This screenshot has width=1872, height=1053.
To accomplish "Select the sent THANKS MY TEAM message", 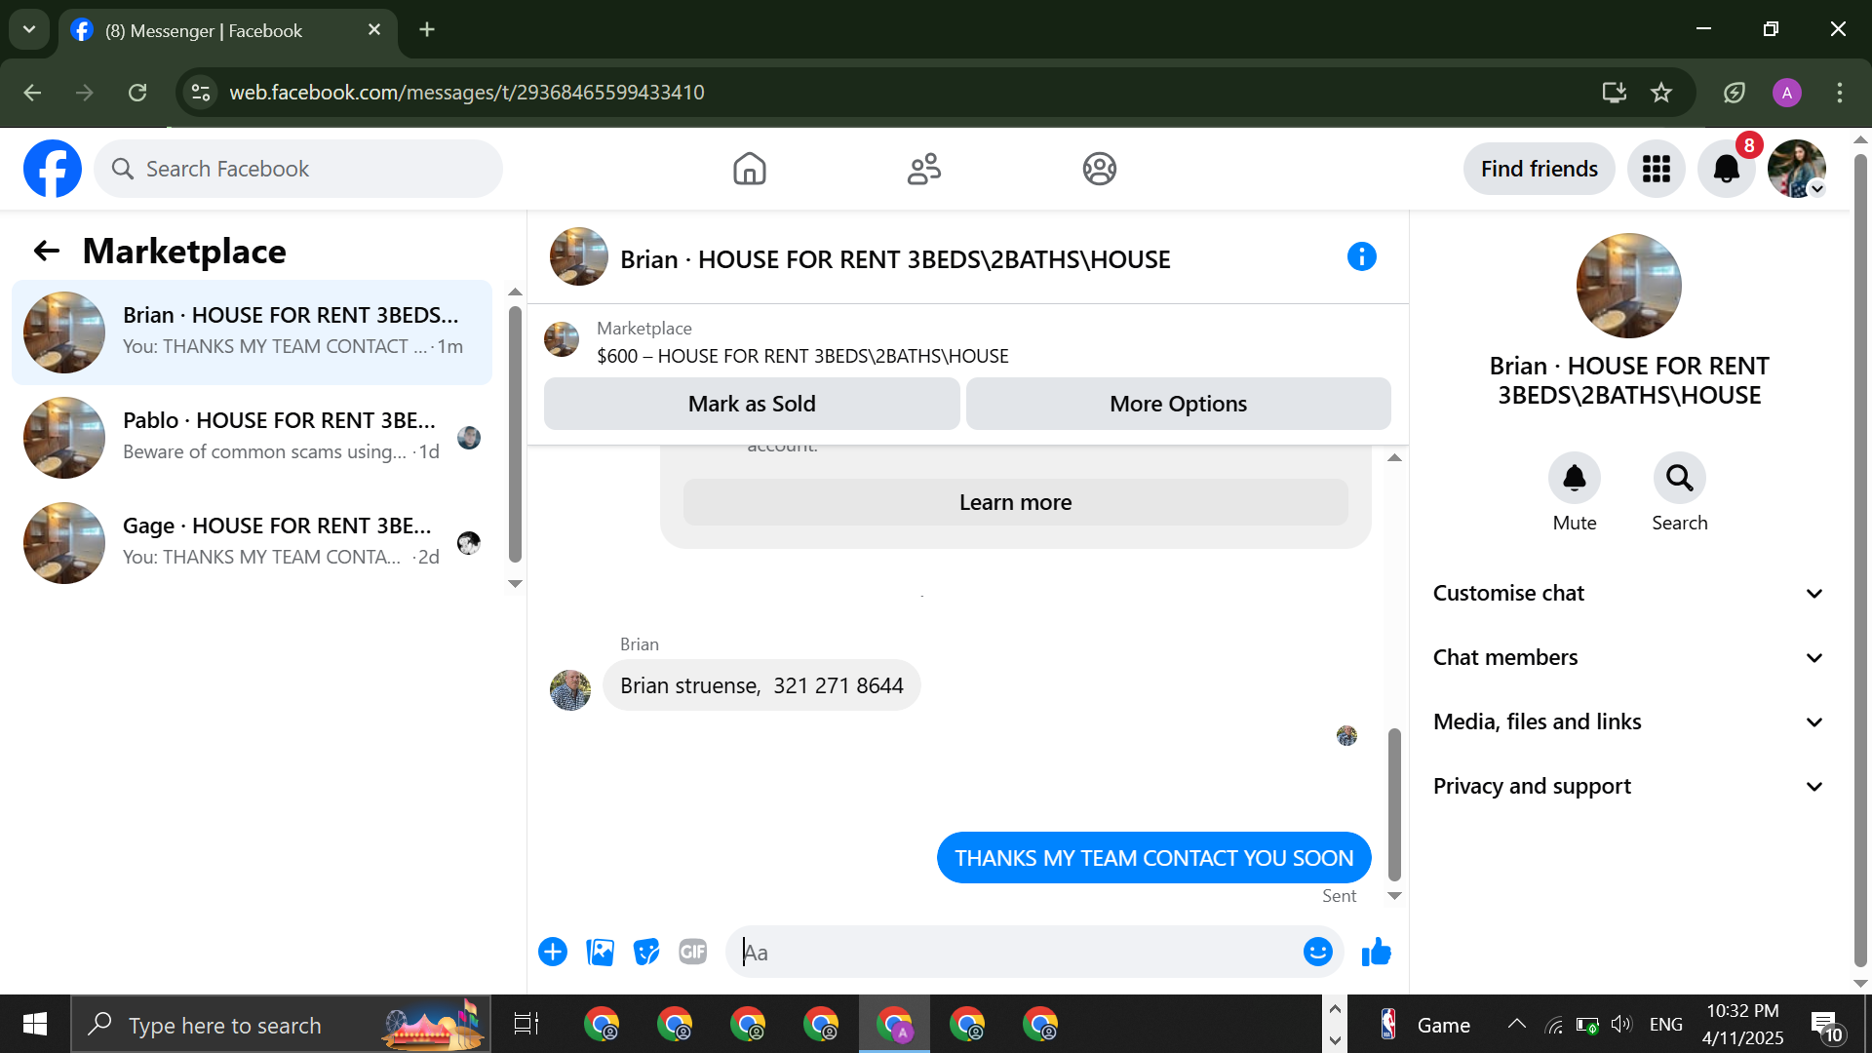I will (x=1153, y=858).
